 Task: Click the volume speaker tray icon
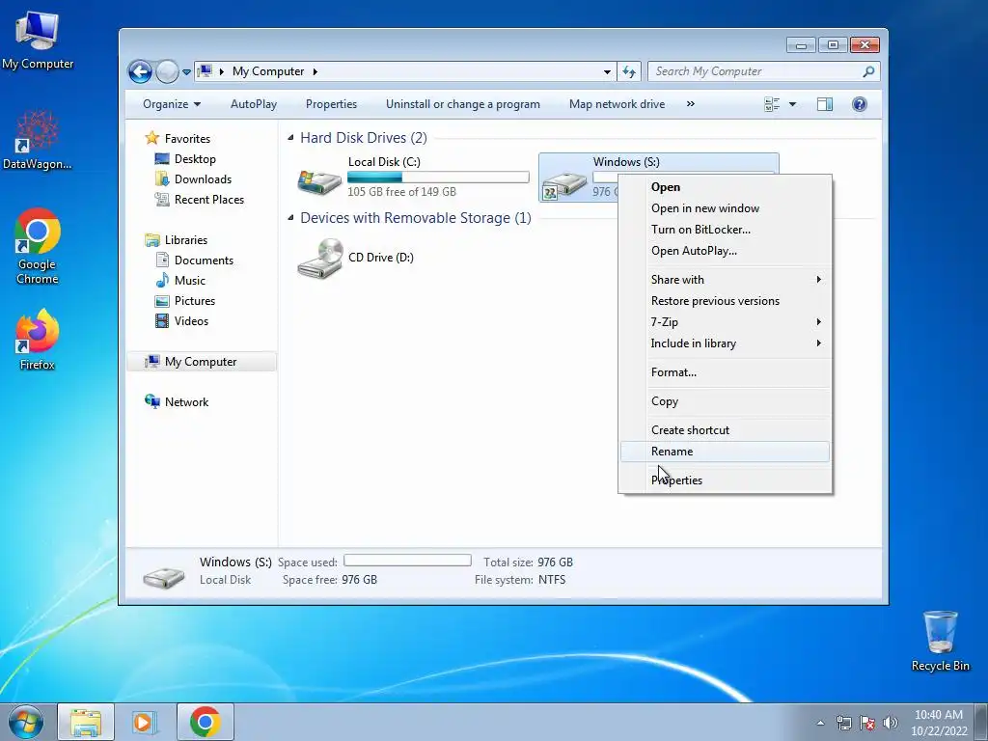pyautogui.click(x=891, y=723)
